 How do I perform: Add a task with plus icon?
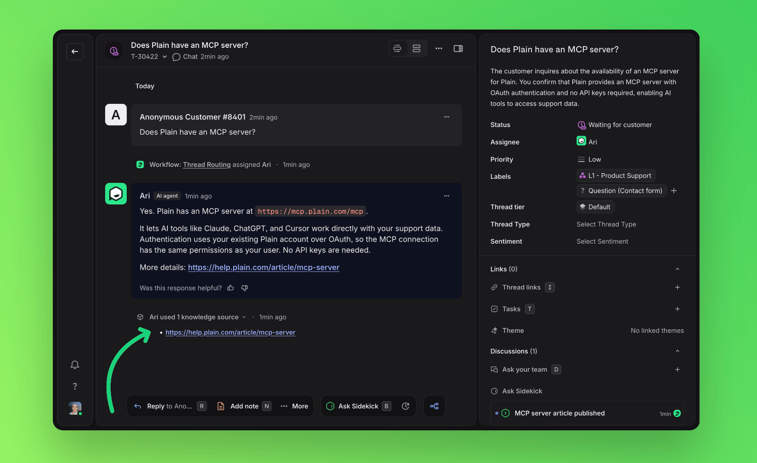click(677, 309)
